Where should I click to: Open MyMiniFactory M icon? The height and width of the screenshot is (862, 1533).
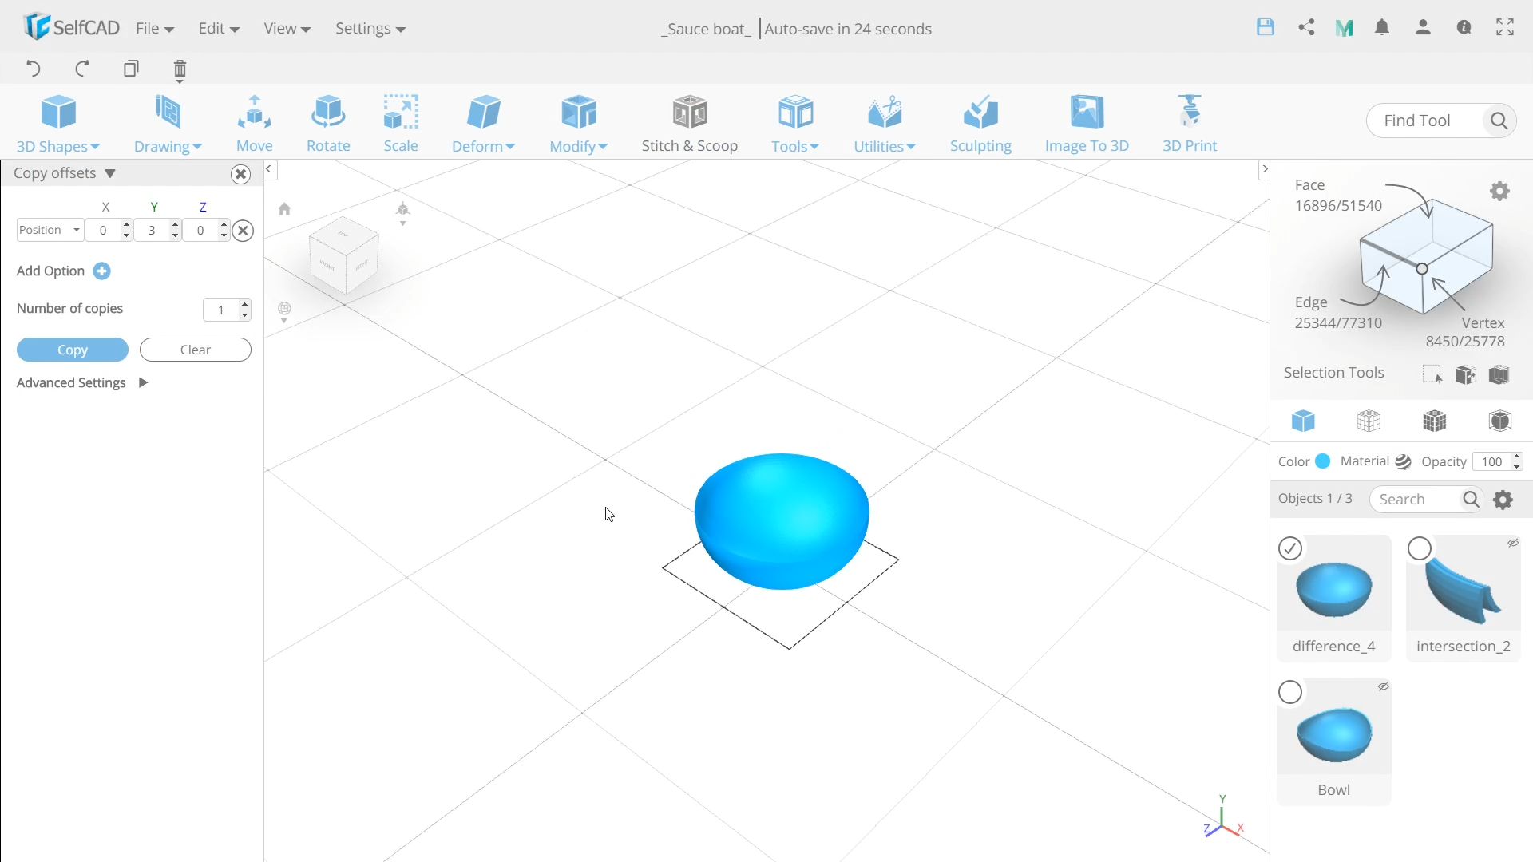1345,28
